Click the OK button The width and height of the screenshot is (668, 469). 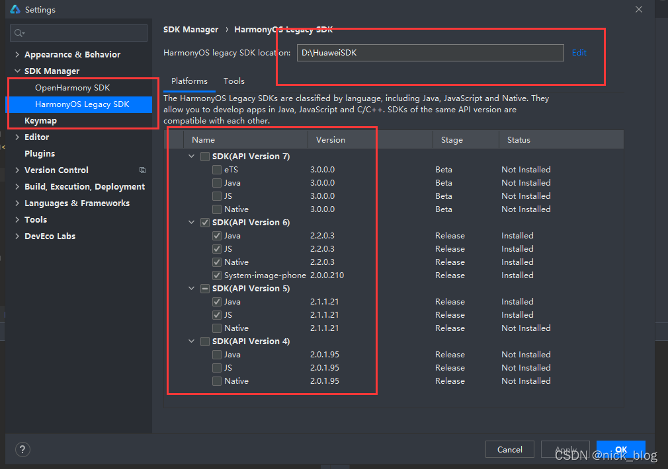click(x=621, y=449)
